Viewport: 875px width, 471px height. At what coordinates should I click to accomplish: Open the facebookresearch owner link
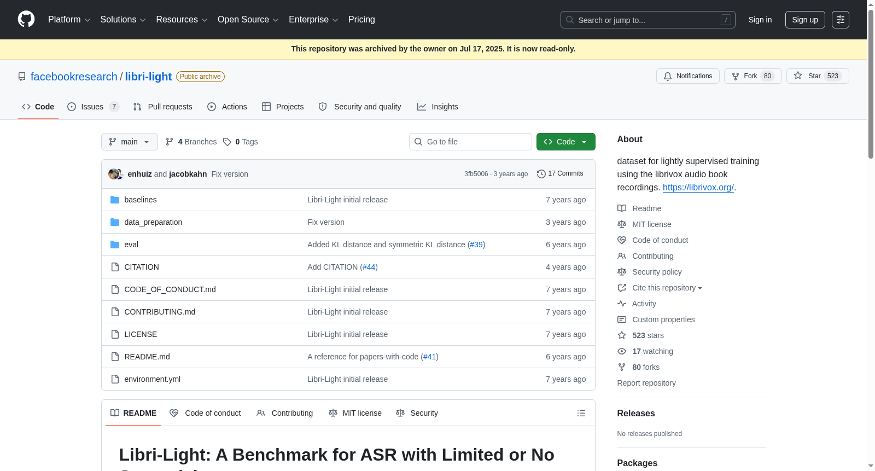[74, 77]
